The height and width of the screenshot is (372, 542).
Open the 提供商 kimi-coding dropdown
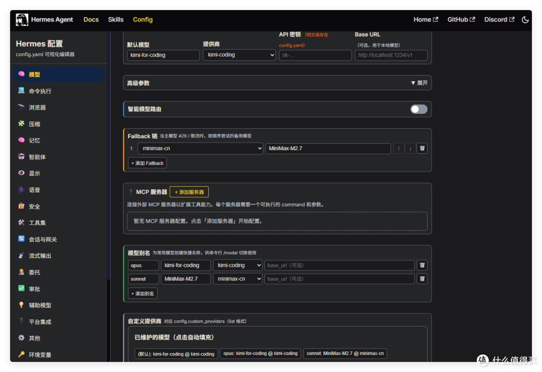pyautogui.click(x=239, y=55)
